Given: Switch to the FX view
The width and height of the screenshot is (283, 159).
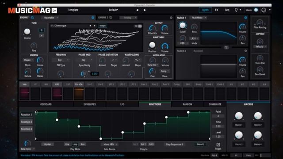Looking at the screenshot, I should pos(217,10).
